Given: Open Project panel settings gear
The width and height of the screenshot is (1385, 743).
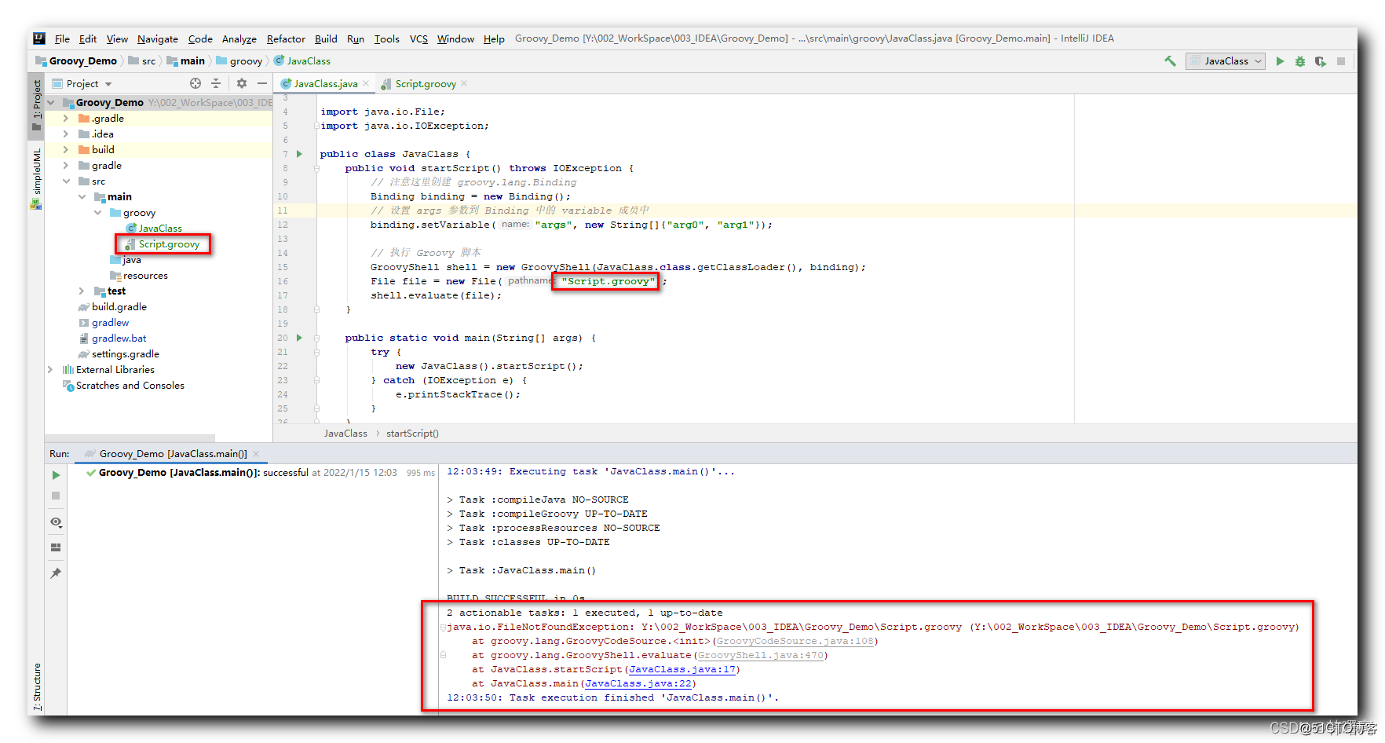Looking at the screenshot, I should coord(241,83).
